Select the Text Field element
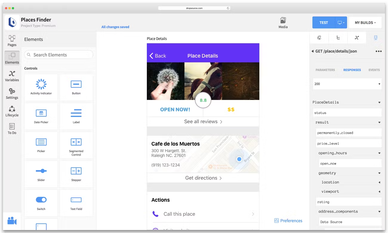Viewport: 388px width, 233px height. click(76, 203)
